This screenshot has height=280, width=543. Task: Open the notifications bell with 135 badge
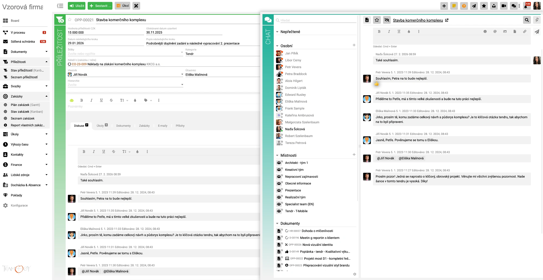pyautogui.click(x=526, y=6)
